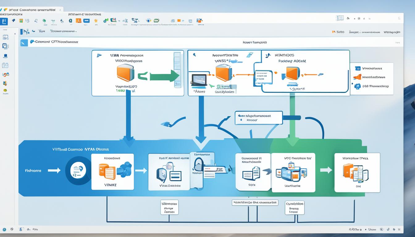Click the colorful flower icon in left sidebar
The height and width of the screenshot is (237, 415).
coord(5,83)
